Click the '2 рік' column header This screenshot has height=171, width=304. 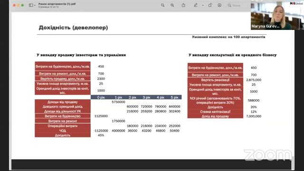[x=133, y=97]
